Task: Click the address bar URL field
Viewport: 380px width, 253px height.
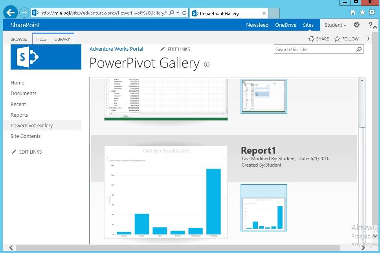Action: [103, 13]
